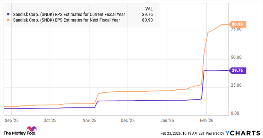Click the 0.00 y-axis label
The height and width of the screenshot is (138, 263).
pos(235,113)
